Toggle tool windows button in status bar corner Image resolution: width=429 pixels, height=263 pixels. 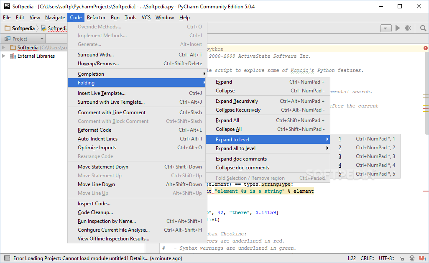(x=7, y=258)
